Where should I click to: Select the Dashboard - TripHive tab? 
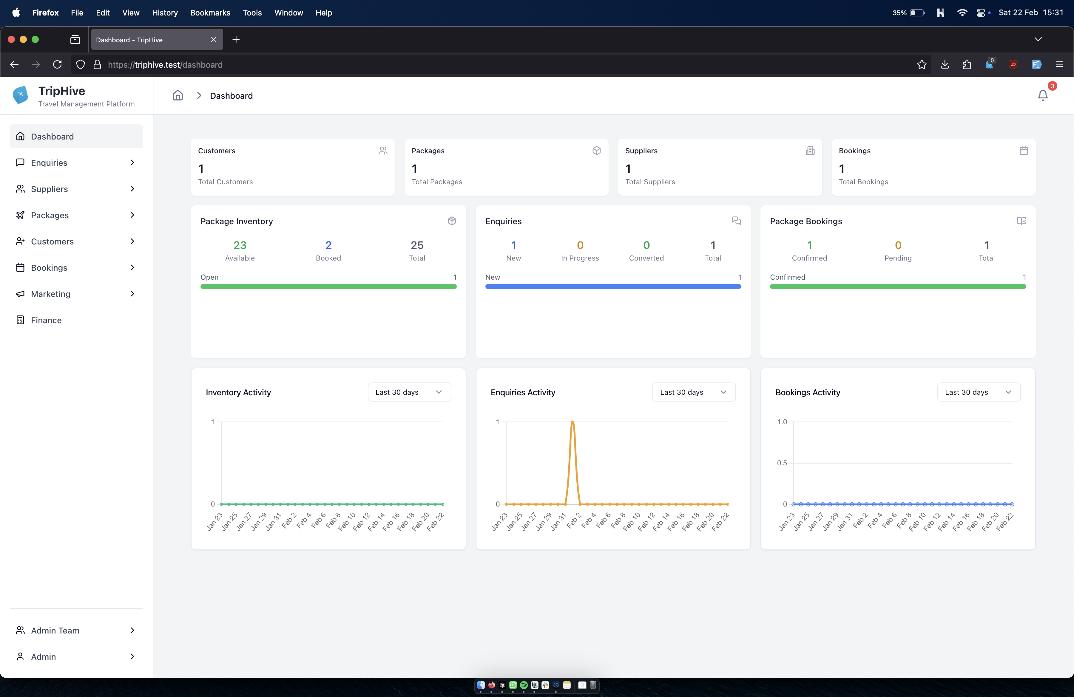point(157,40)
